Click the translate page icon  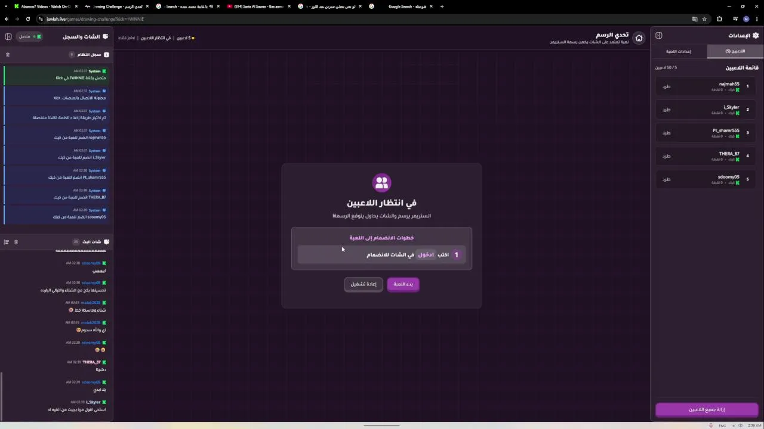695,19
